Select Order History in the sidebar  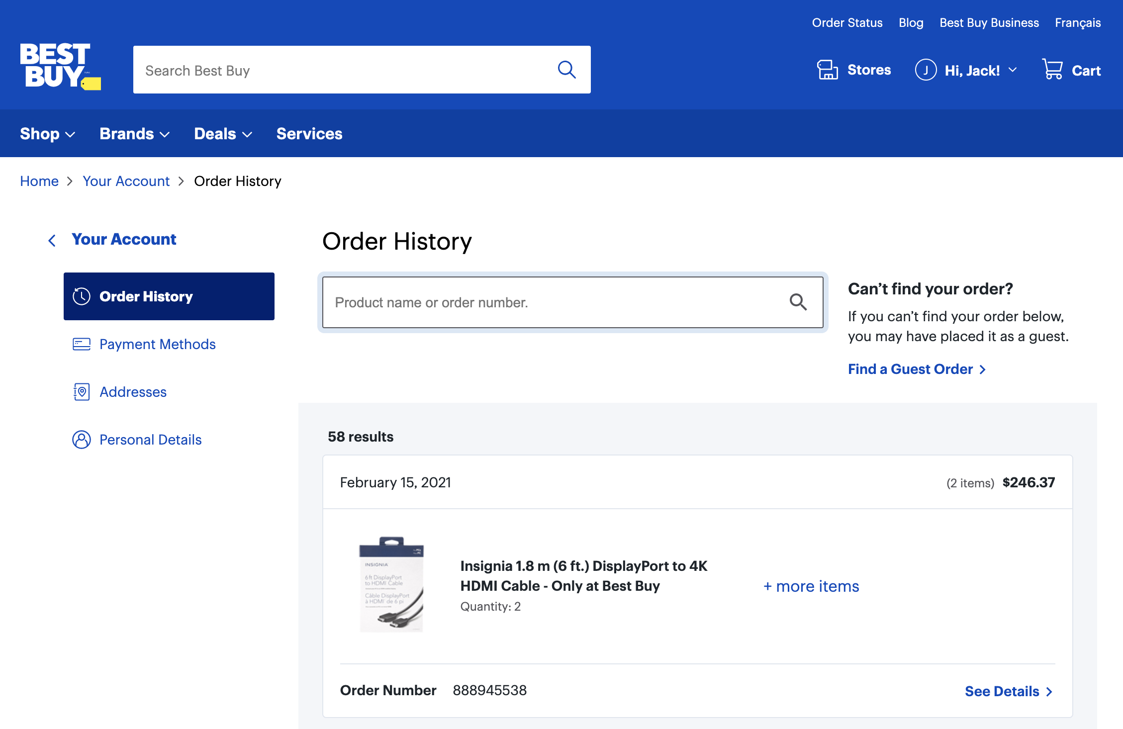point(169,296)
